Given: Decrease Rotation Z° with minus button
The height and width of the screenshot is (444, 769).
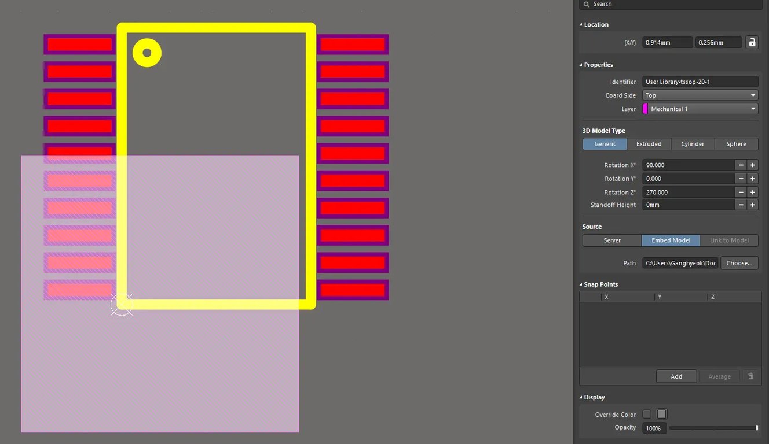Looking at the screenshot, I should 741,192.
